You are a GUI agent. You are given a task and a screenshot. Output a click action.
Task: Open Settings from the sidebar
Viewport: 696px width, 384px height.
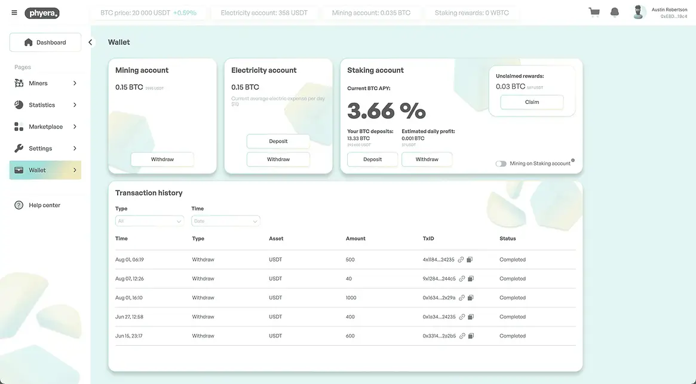click(x=40, y=149)
